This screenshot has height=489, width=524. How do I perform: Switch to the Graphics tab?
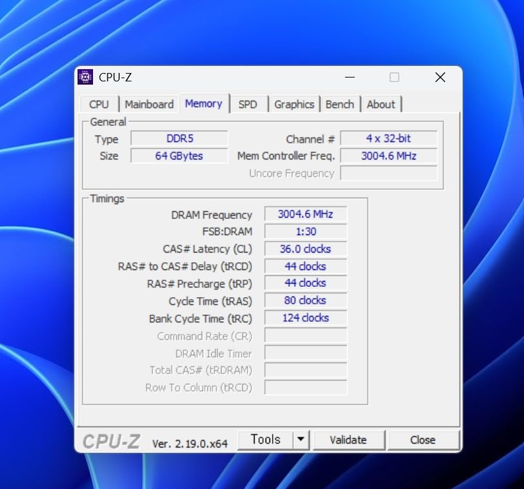(294, 104)
